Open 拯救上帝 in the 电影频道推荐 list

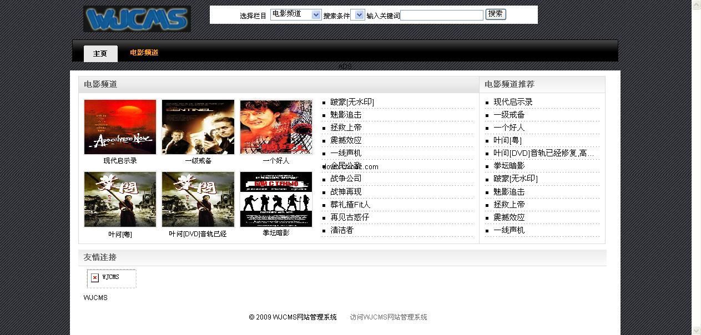tap(509, 205)
